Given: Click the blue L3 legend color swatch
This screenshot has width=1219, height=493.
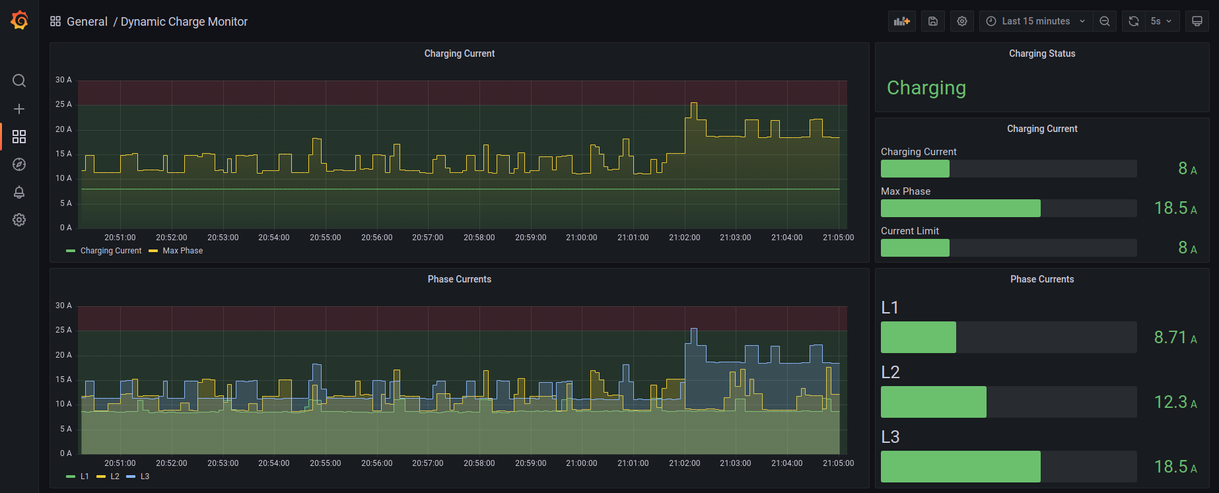Looking at the screenshot, I should [131, 477].
